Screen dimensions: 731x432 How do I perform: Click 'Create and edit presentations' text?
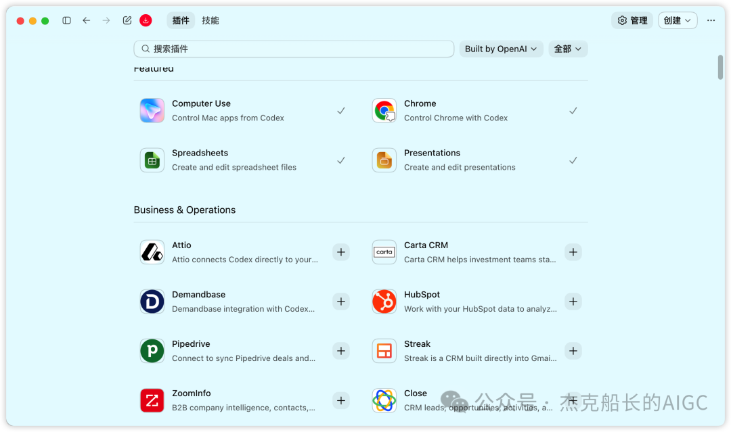click(x=460, y=167)
